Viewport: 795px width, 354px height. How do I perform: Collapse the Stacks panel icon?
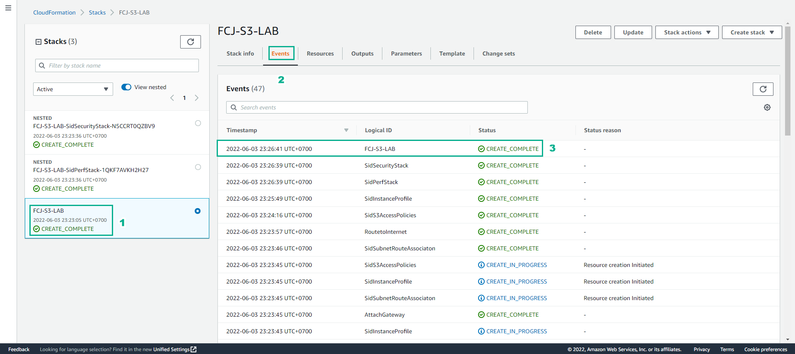(x=39, y=42)
